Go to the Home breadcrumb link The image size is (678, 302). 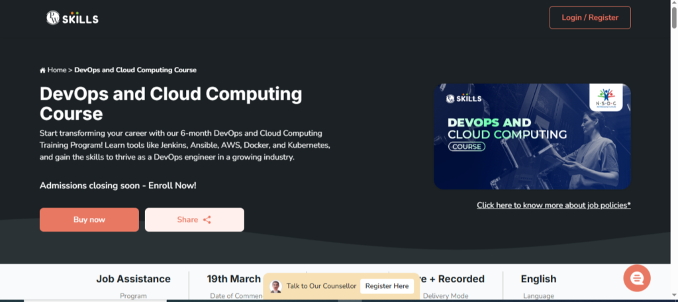[57, 70]
